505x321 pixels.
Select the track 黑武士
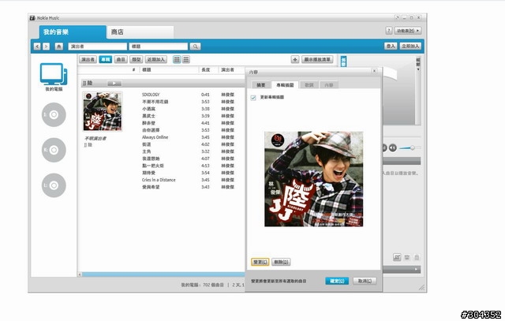pos(148,116)
